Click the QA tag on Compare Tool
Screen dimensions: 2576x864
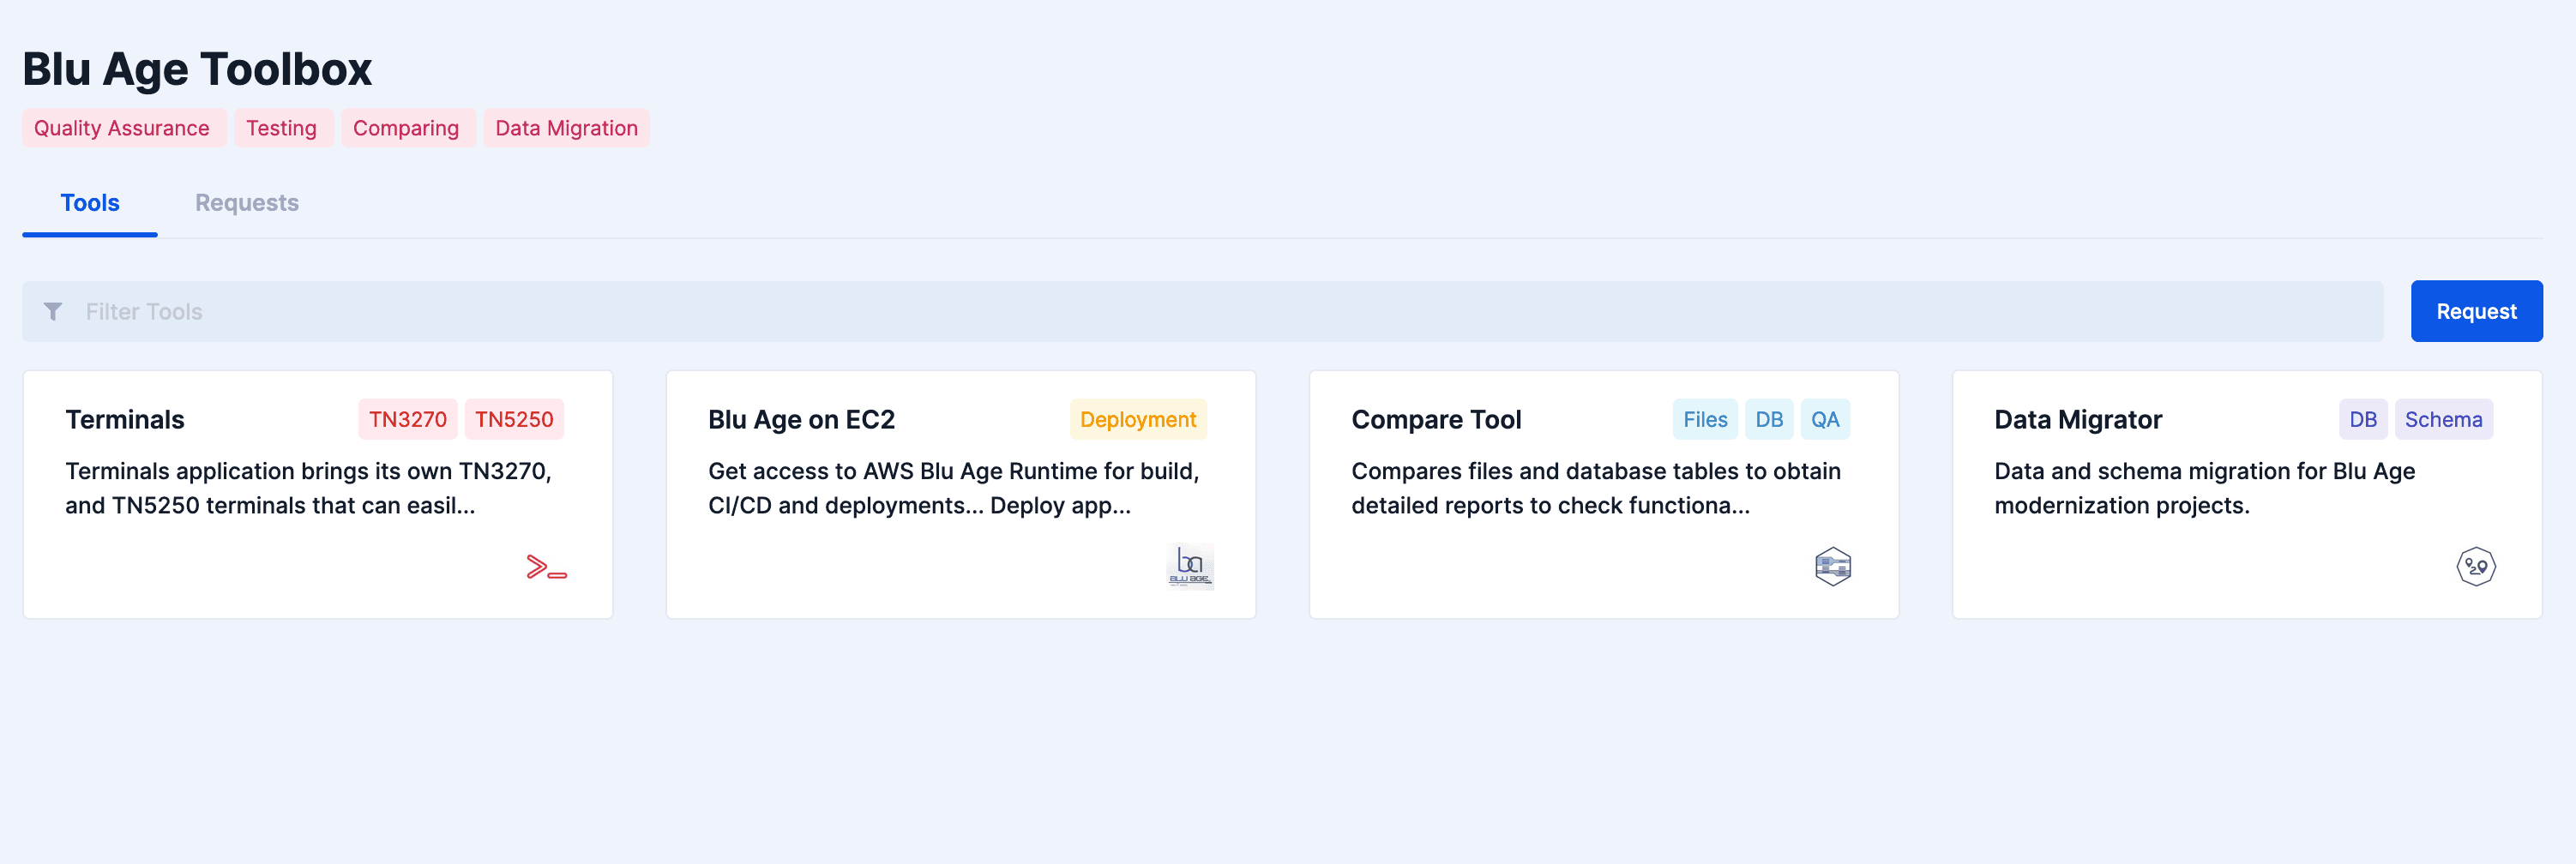pos(1825,419)
